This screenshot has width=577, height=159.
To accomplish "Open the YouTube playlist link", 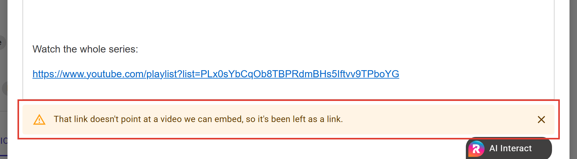I will (x=216, y=74).
